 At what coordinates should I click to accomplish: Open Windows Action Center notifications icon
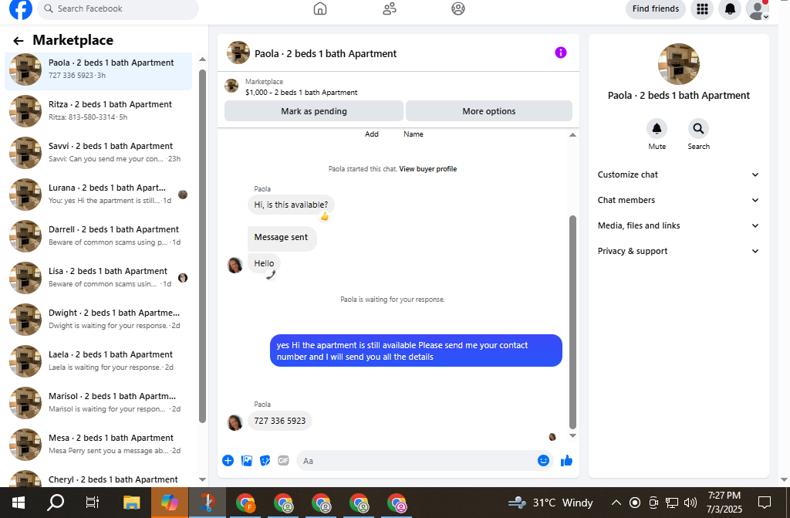(x=765, y=503)
